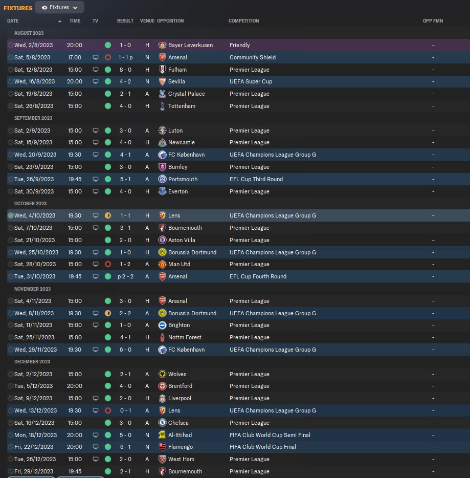Toggle checkmark on Liverpool 9/12/2023 row
Image resolution: width=470 pixels, height=478 pixels.
[x=11, y=398]
